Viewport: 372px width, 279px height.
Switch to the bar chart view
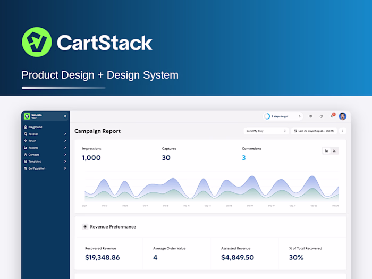coord(334,150)
